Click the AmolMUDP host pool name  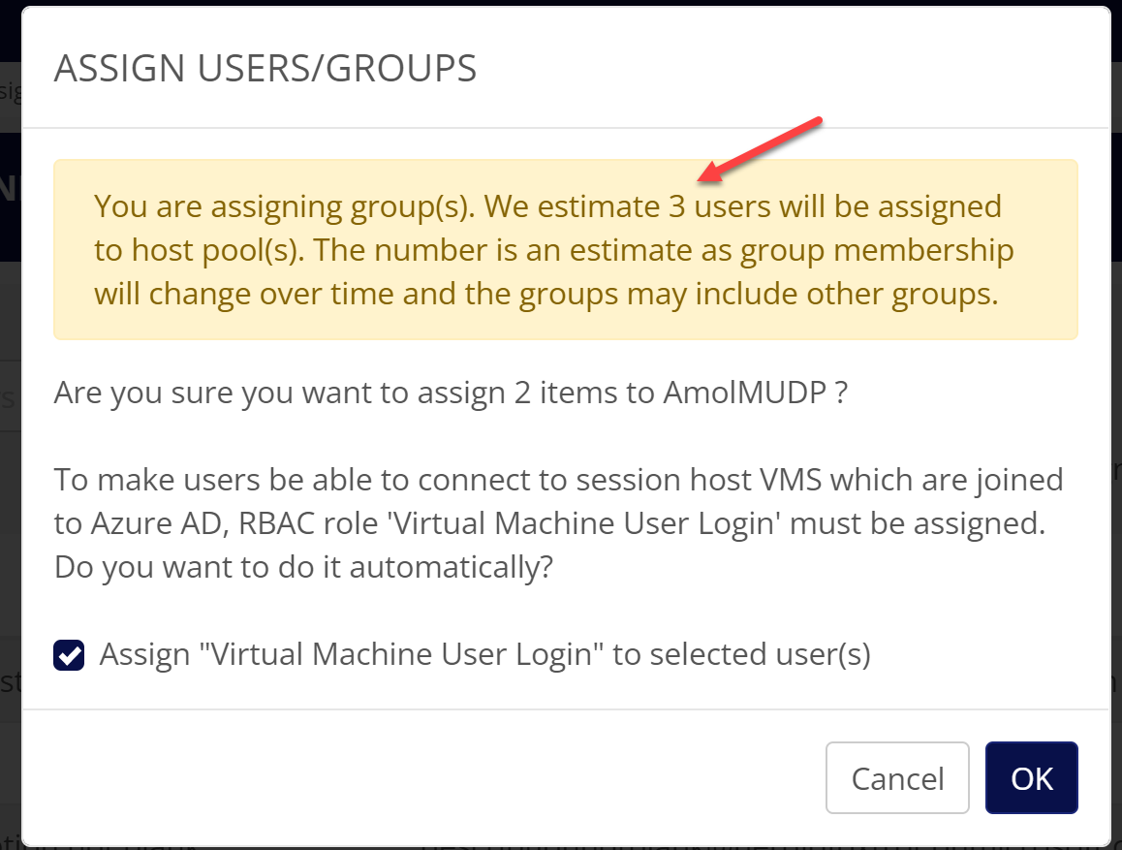[743, 394]
